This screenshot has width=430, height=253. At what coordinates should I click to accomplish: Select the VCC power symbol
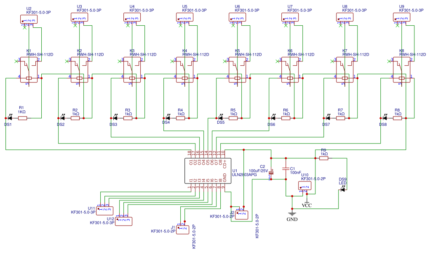(307, 201)
